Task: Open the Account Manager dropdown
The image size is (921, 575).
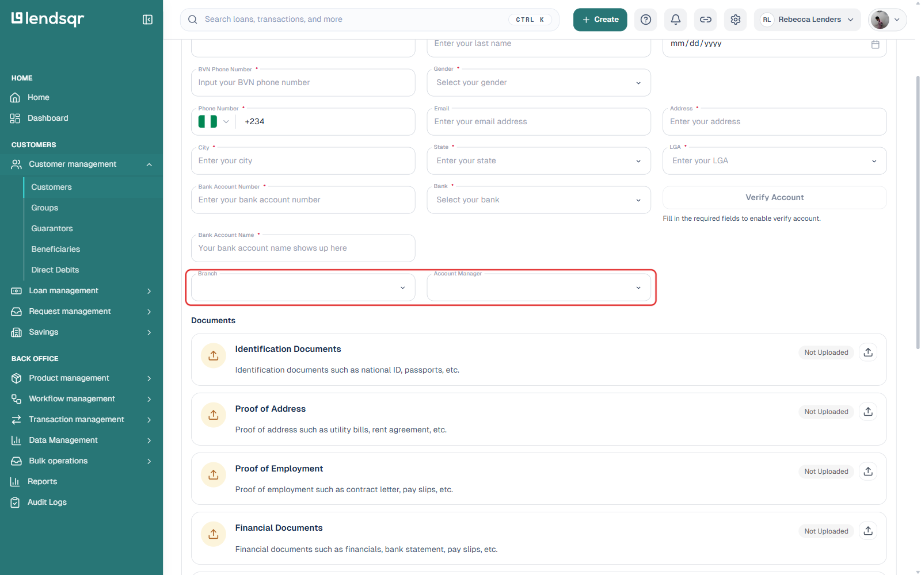Action: (539, 287)
